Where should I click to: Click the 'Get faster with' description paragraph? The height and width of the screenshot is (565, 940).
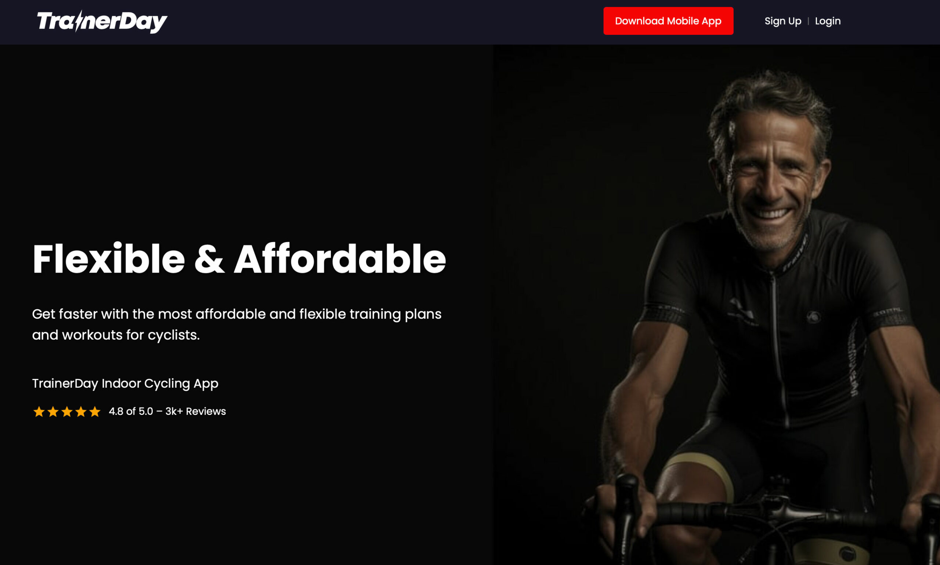236,324
